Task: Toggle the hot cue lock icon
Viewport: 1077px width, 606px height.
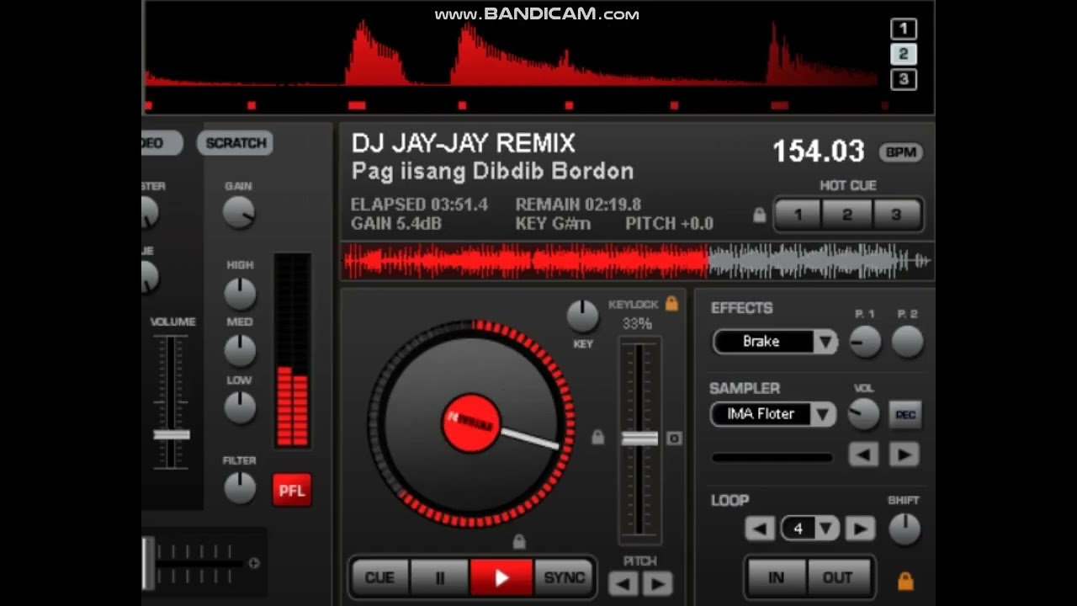Action: [x=759, y=215]
